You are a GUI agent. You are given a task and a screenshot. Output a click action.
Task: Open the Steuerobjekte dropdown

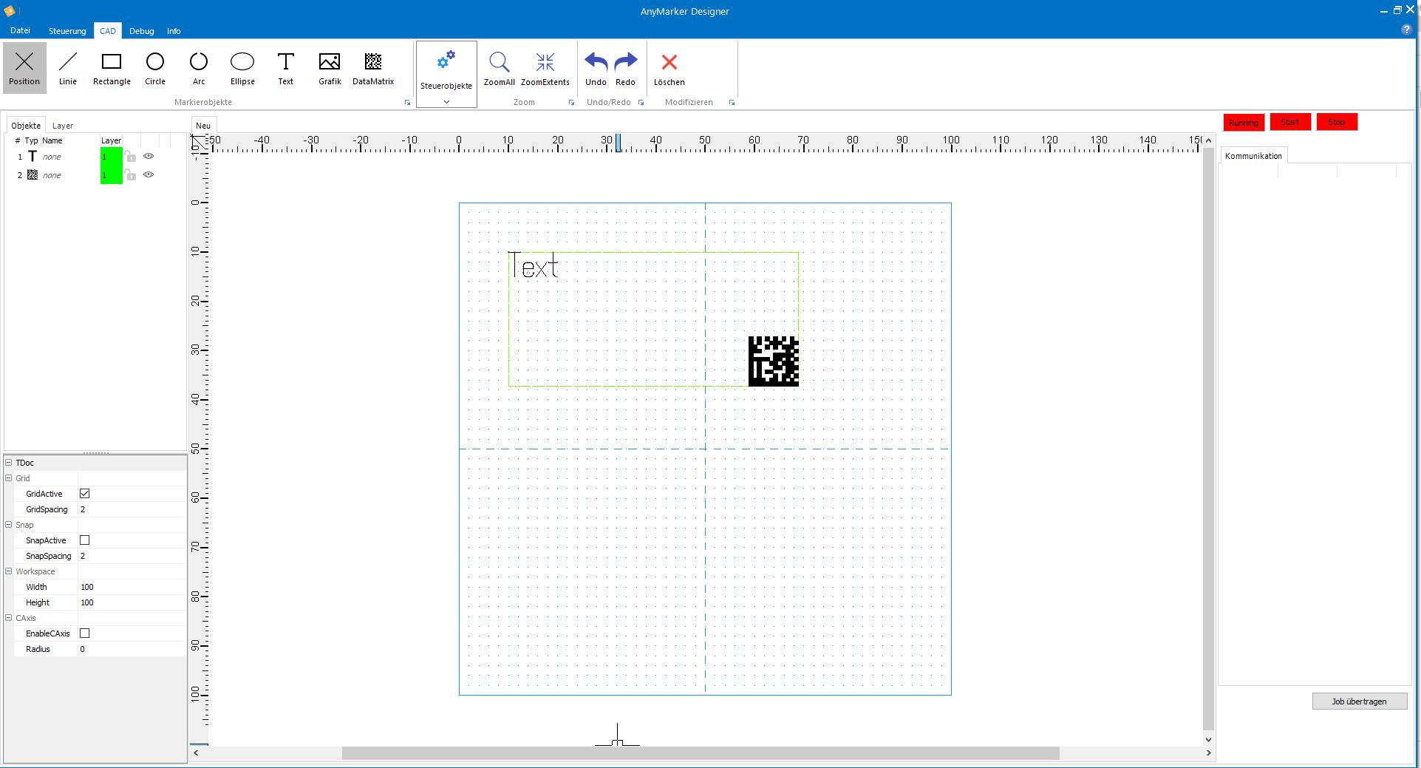446,101
